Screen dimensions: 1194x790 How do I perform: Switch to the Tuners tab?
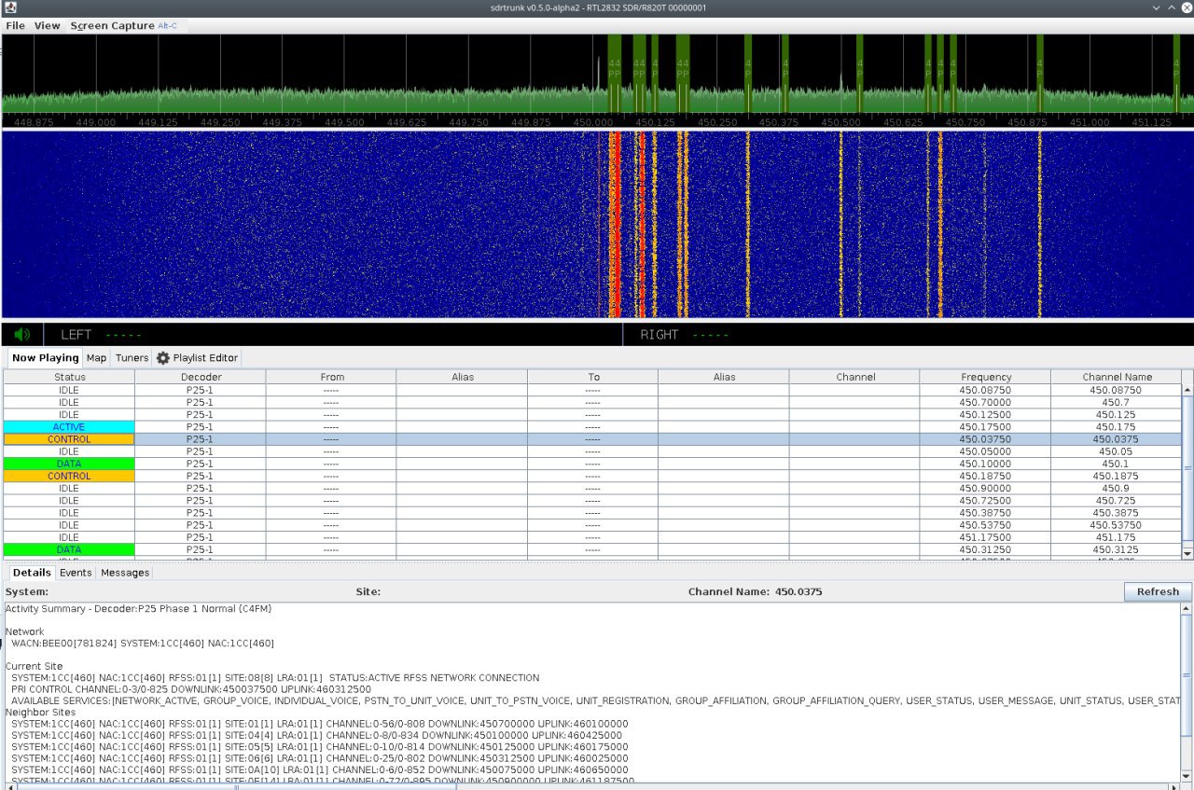(132, 358)
